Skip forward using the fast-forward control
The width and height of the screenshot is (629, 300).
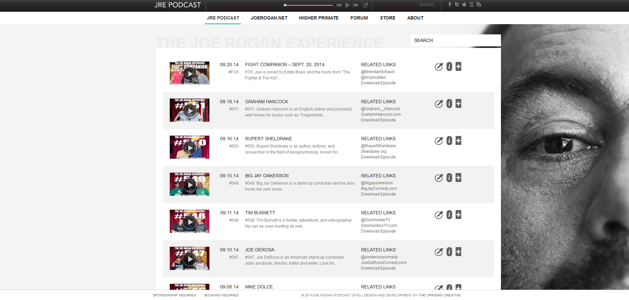tap(356, 5)
